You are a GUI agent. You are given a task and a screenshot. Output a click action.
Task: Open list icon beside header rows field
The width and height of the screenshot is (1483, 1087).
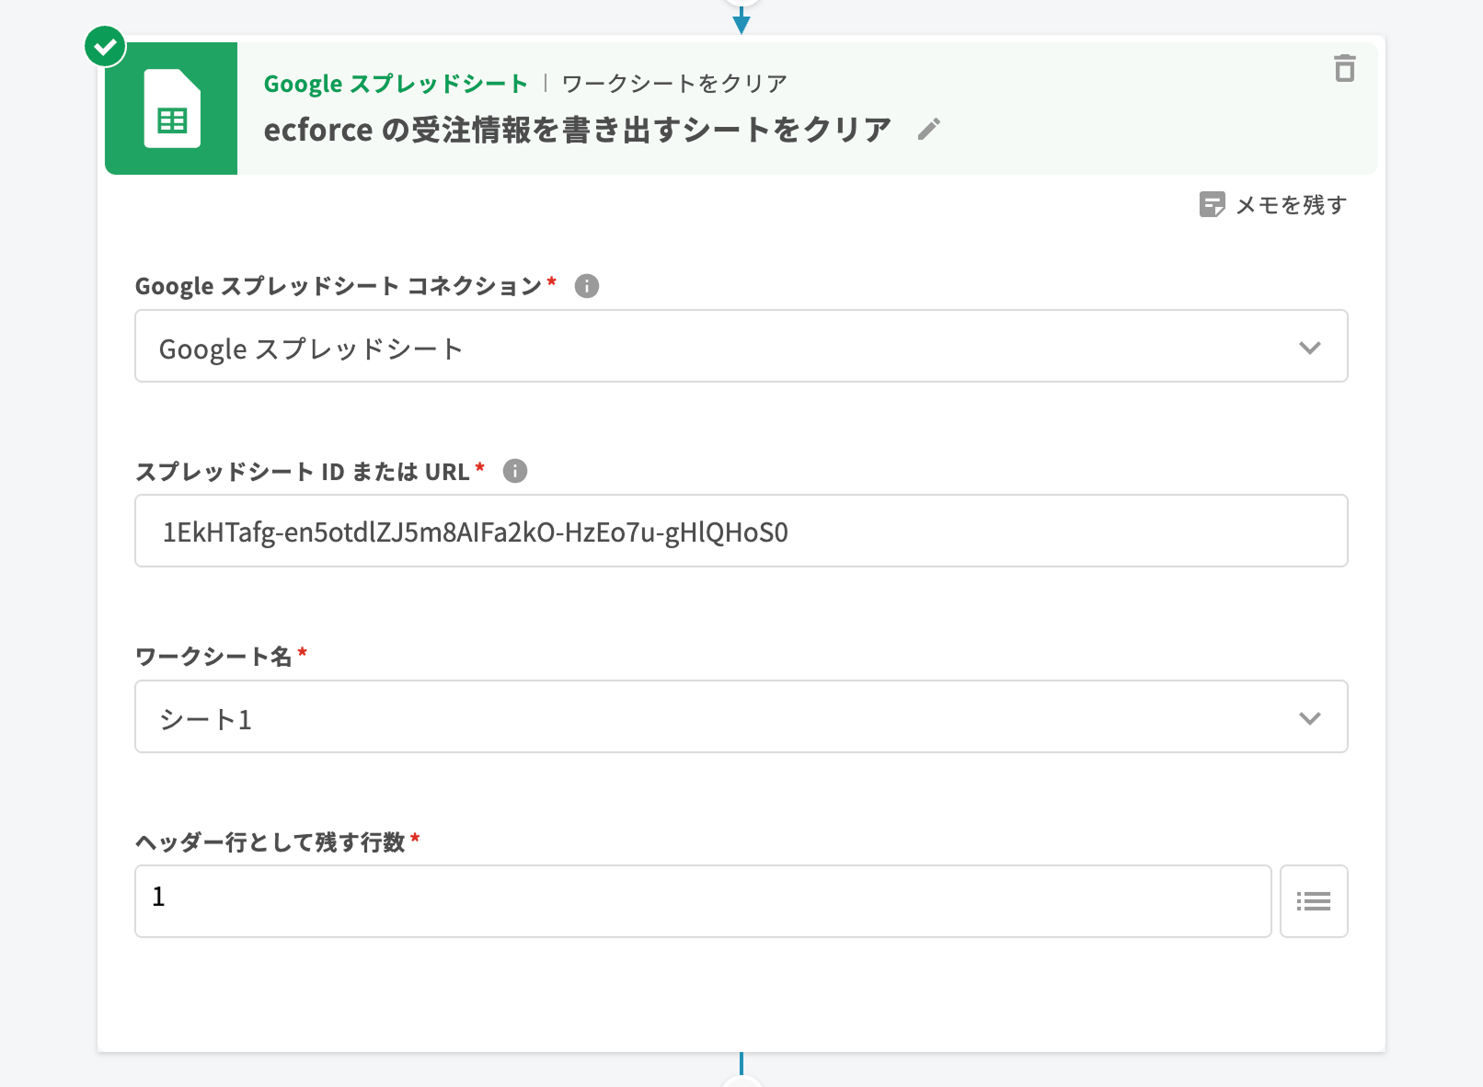pos(1313,901)
